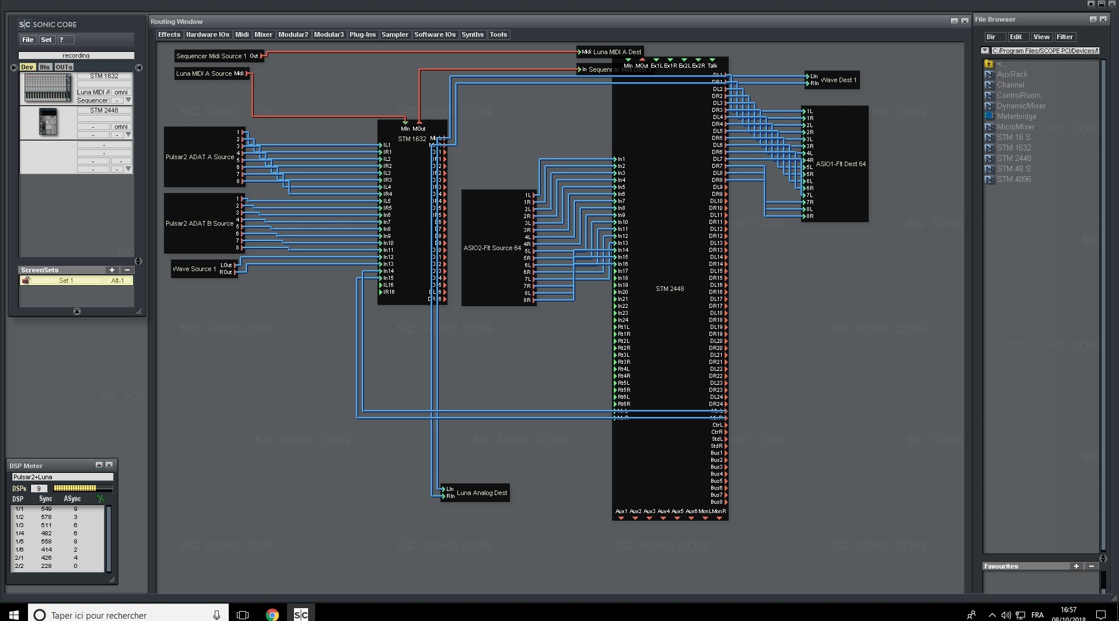Click the ControlRoom device icon

tap(989, 96)
